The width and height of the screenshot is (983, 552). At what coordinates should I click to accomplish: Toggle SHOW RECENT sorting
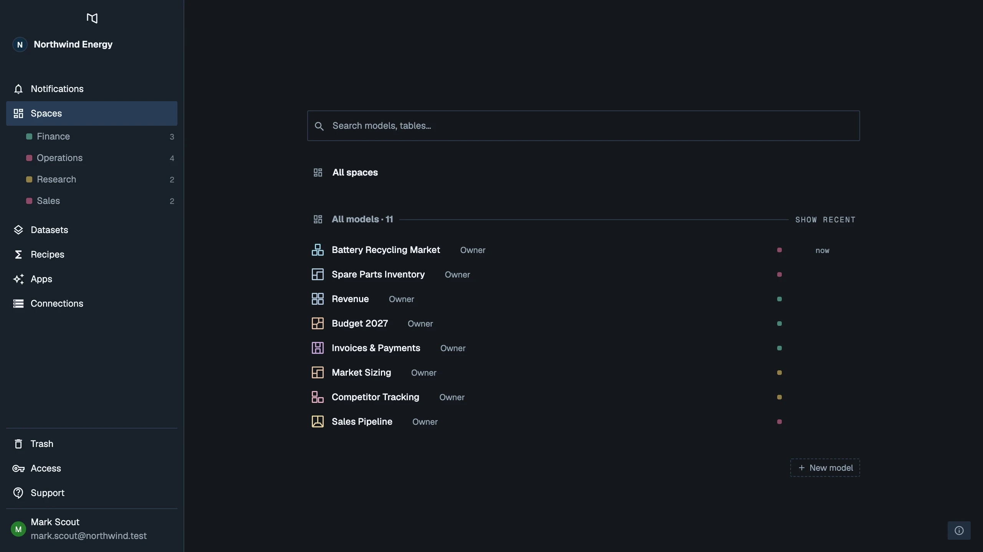point(825,220)
